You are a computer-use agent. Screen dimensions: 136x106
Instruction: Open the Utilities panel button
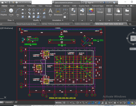click(109, 12)
